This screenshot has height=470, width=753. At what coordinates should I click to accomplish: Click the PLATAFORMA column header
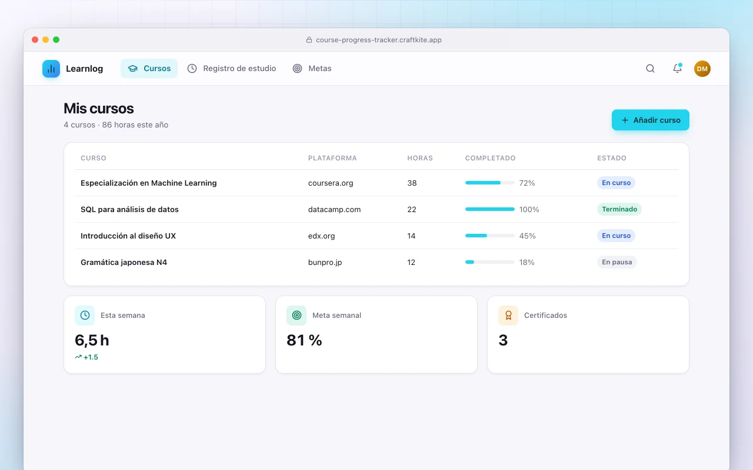pyautogui.click(x=332, y=158)
